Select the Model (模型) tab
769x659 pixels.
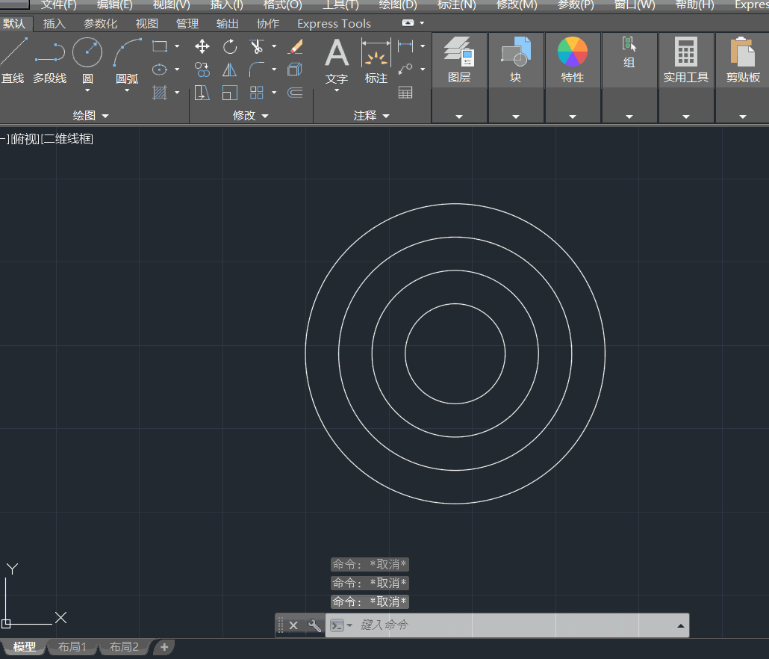pyautogui.click(x=24, y=647)
